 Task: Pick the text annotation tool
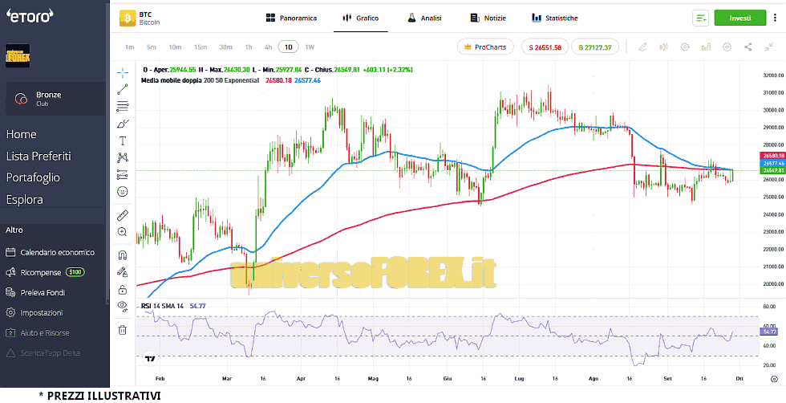pos(123,140)
